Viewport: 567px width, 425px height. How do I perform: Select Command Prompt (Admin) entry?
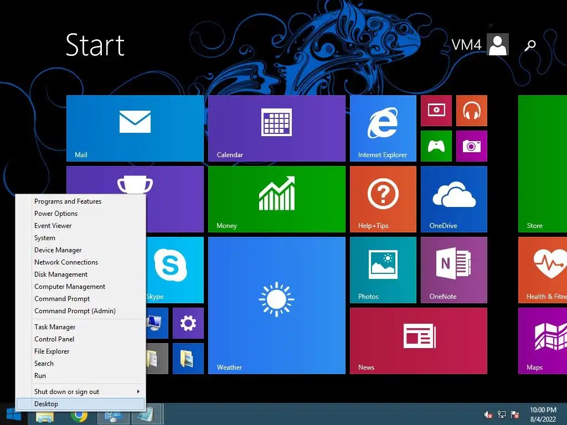point(80,311)
